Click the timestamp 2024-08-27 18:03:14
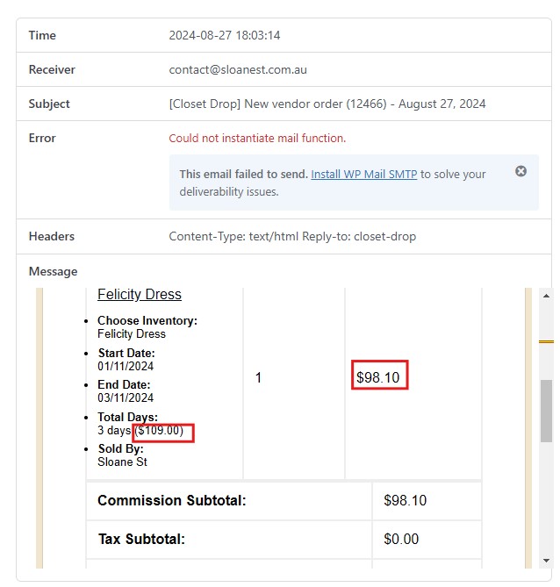 (x=224, y=36)
